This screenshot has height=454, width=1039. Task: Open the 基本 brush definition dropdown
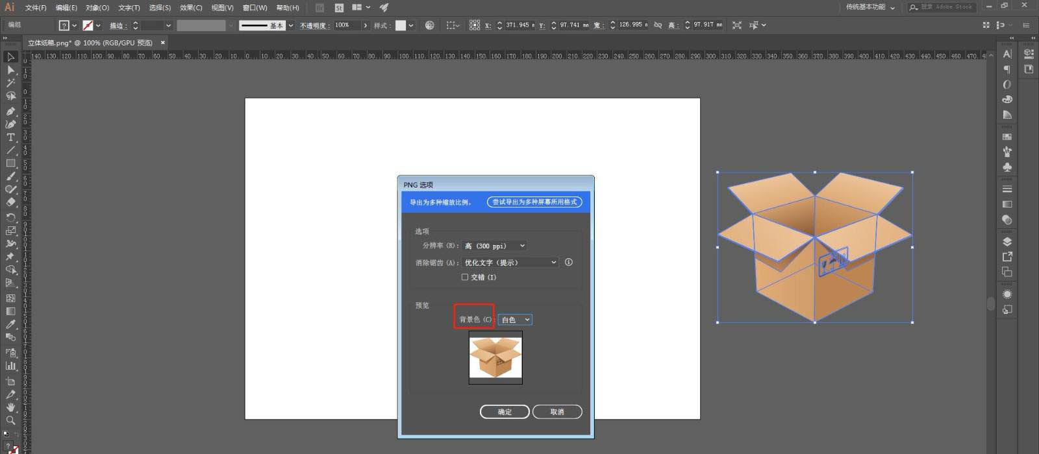[x=290, y=25]
